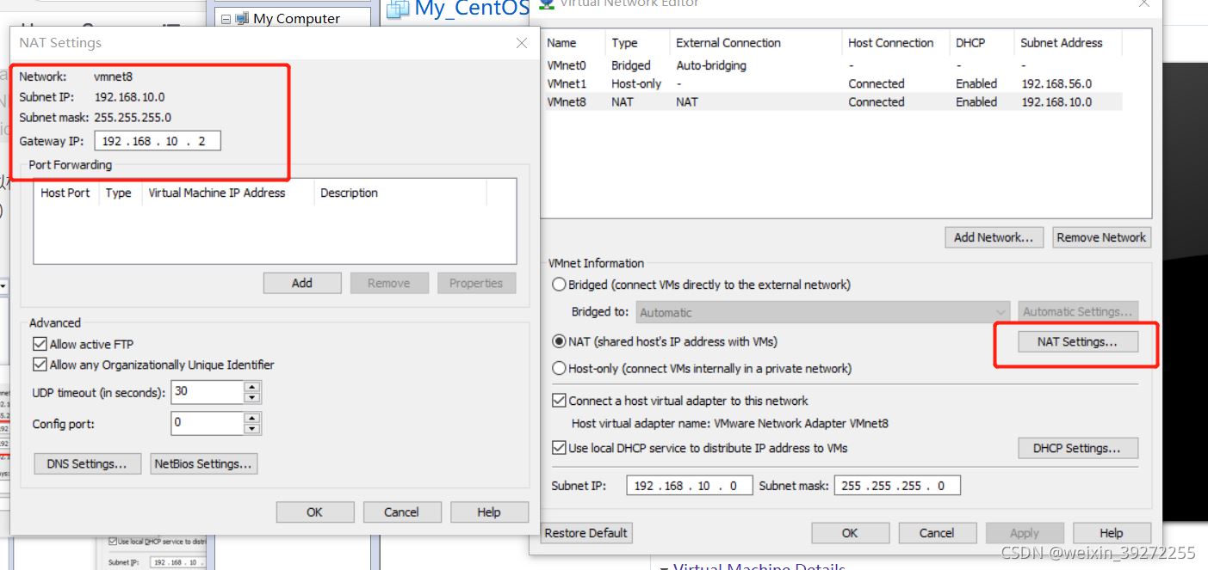Decrease the Config port value
The image size is (1208, 570).
251,429
